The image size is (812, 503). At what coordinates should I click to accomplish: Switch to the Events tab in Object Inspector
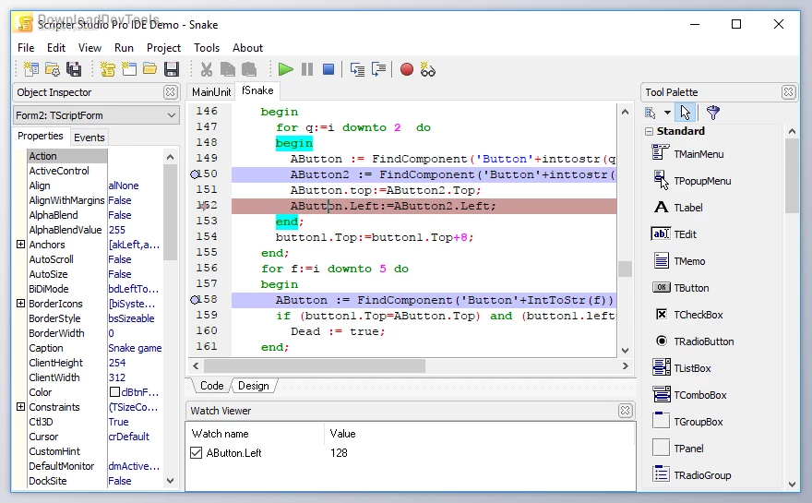pyautogui.click(x=90, y=138)
